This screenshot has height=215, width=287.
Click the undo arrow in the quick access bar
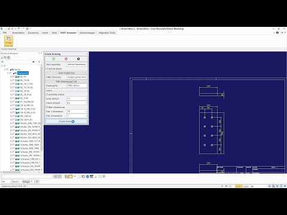[x=19, y=29]
